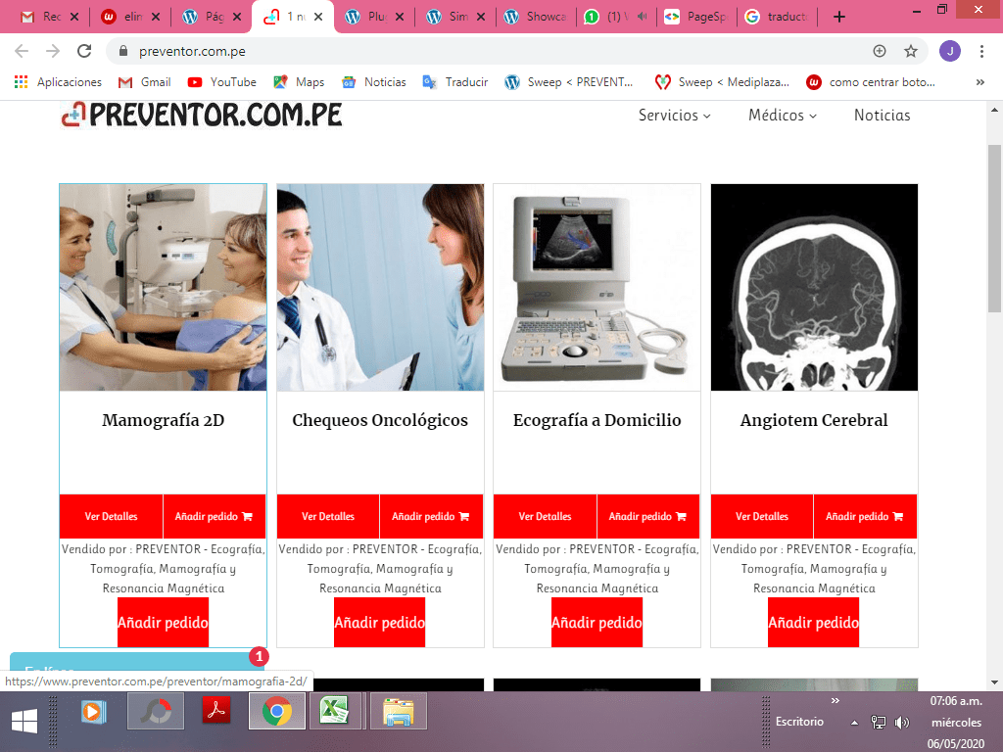Click large Añadir pedido button for Chequeos Oncológicos
The height and width of the screenshot is (752, 1003).
tap(380, 622)
